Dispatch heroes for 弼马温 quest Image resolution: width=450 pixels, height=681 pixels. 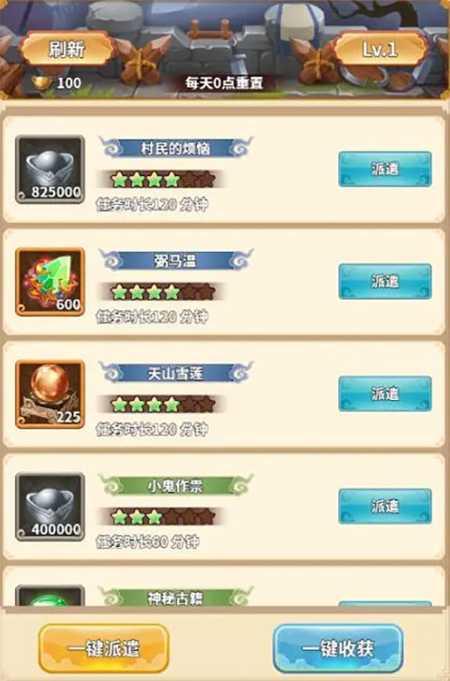tap(384, 281)
